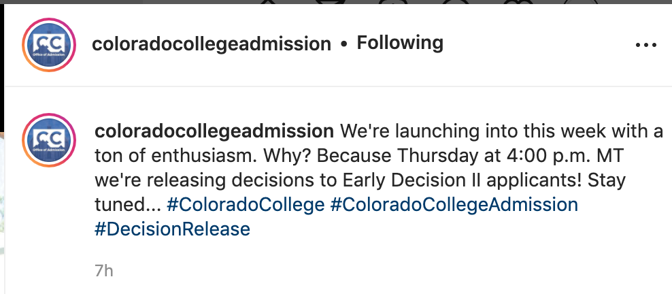The width and height of the screenshot is (672, 294).
Task: Open the #DecisionRelease hashtag
Action: click(172, 229)
